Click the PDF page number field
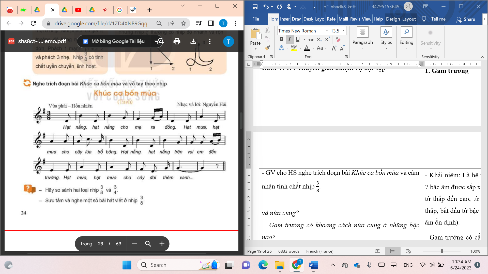 click(100, 244)
